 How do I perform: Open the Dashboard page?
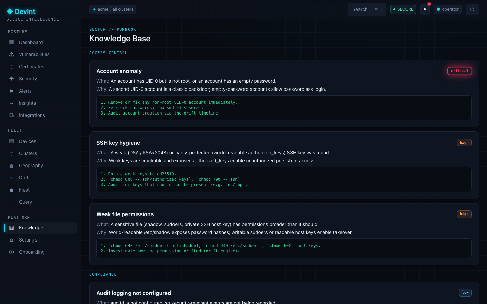click(x=41, y=42)
